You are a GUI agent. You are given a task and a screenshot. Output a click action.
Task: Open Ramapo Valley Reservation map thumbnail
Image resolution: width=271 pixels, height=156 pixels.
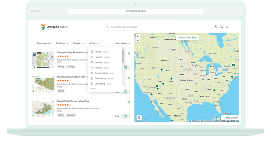[x=43, y=60]
